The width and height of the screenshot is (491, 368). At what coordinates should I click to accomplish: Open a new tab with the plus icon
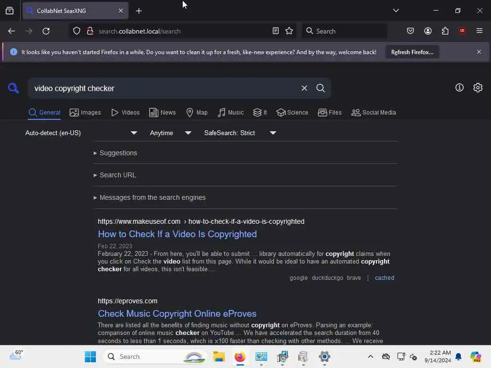coord(139,11)
